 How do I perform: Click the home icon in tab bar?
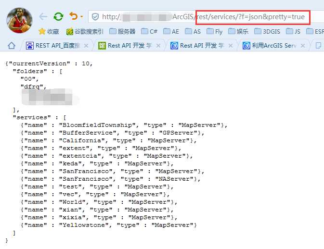pyautogui.click(x=12, y=46)
